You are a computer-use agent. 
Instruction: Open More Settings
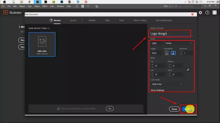coord(157,90)
